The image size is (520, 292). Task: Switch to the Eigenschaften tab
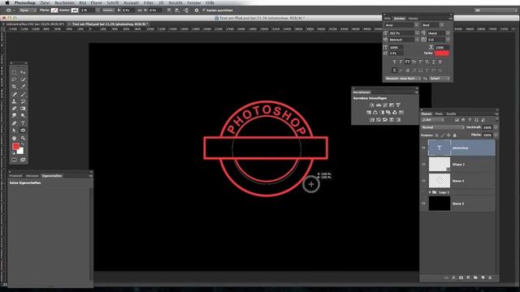click(x=52, y=176)
